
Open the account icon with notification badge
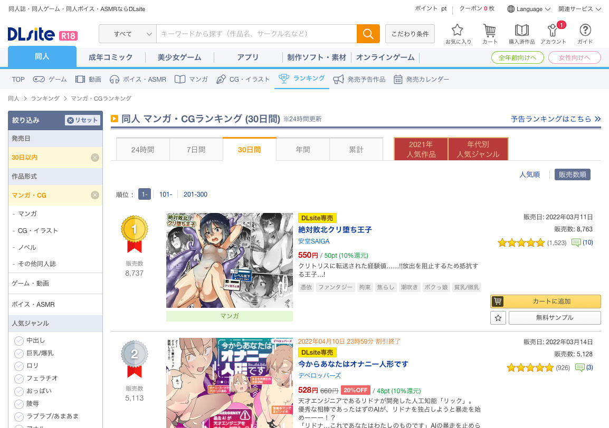point(553,31)
